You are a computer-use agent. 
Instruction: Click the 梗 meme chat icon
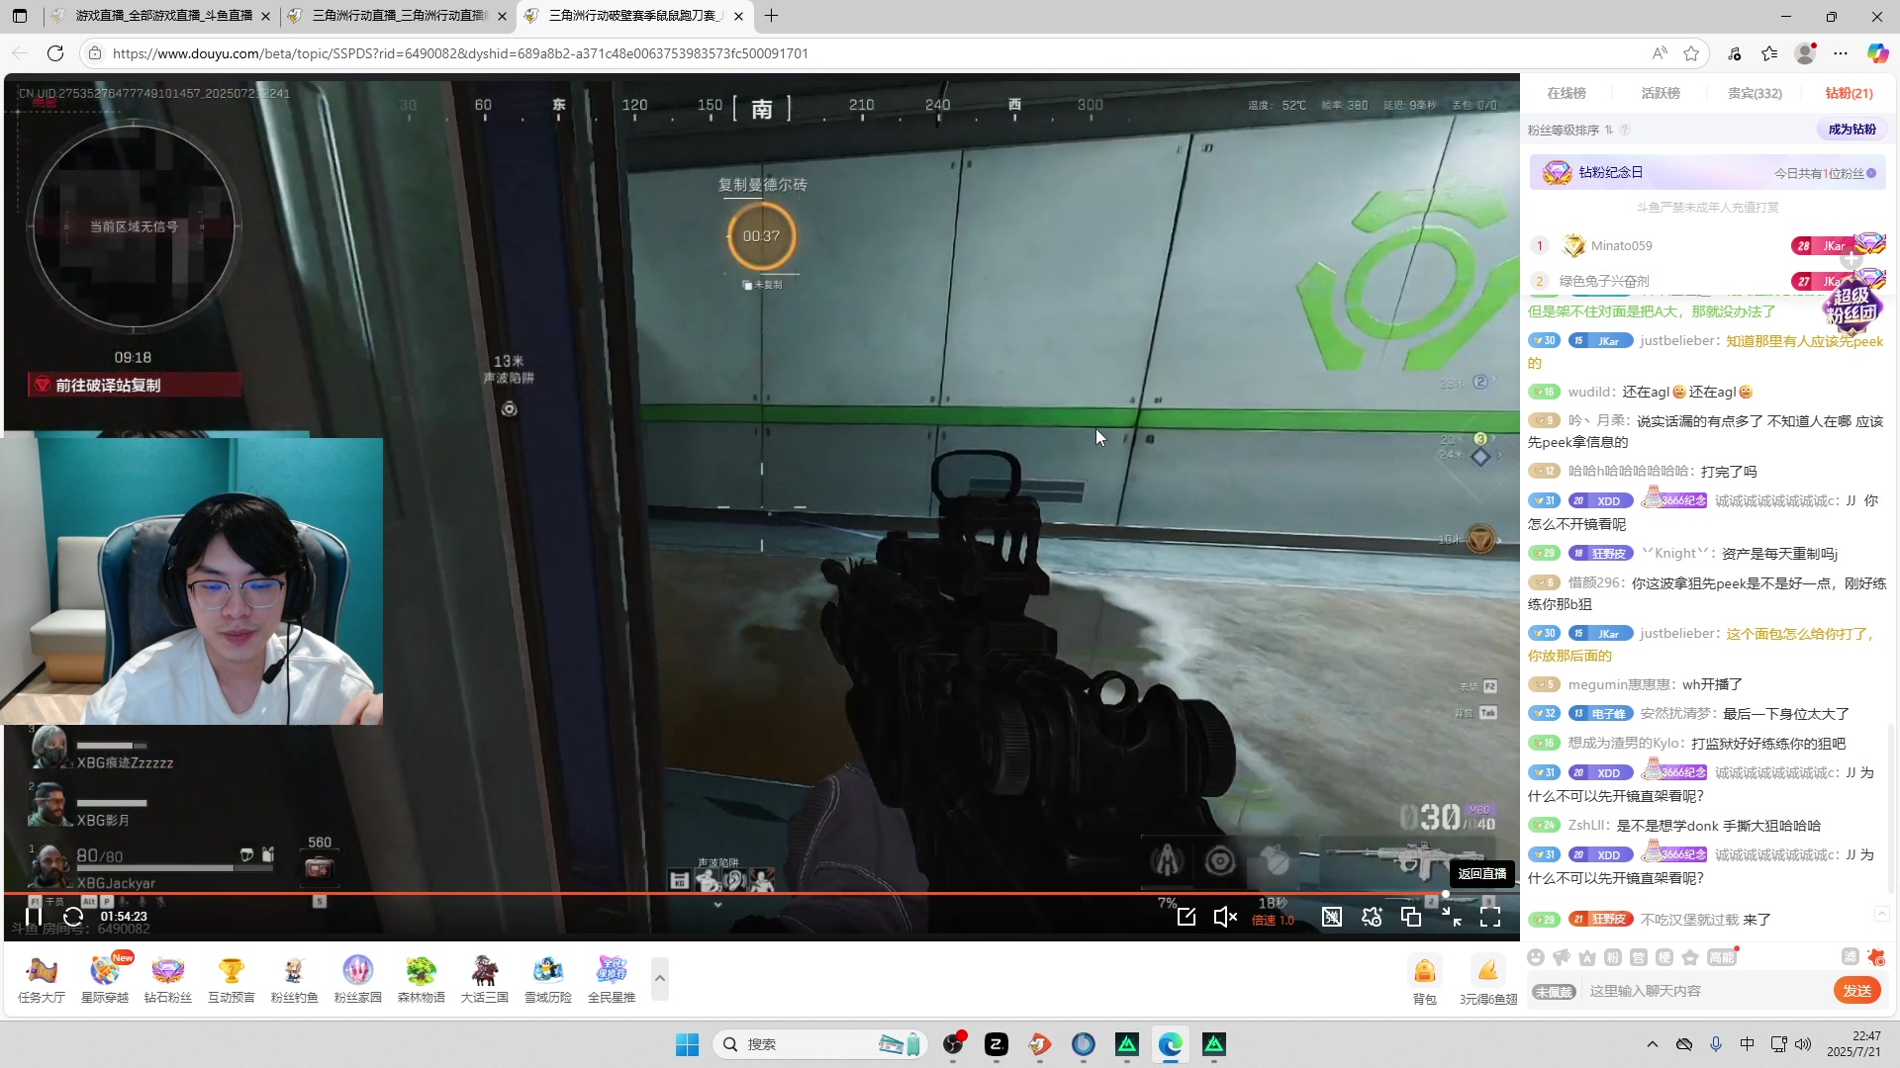click(x=1664, y=957)
